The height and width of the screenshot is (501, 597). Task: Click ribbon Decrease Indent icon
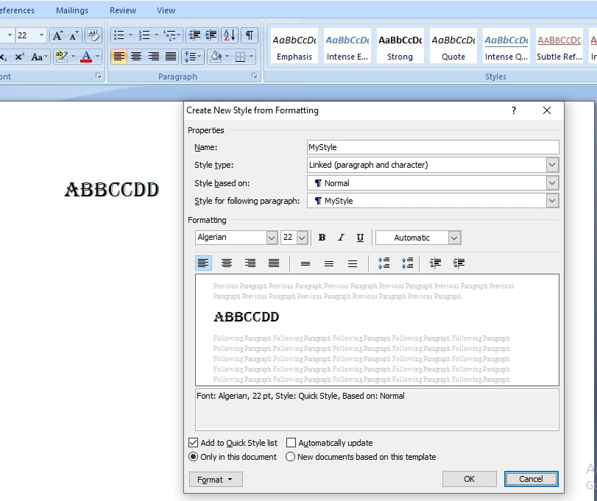194,36
